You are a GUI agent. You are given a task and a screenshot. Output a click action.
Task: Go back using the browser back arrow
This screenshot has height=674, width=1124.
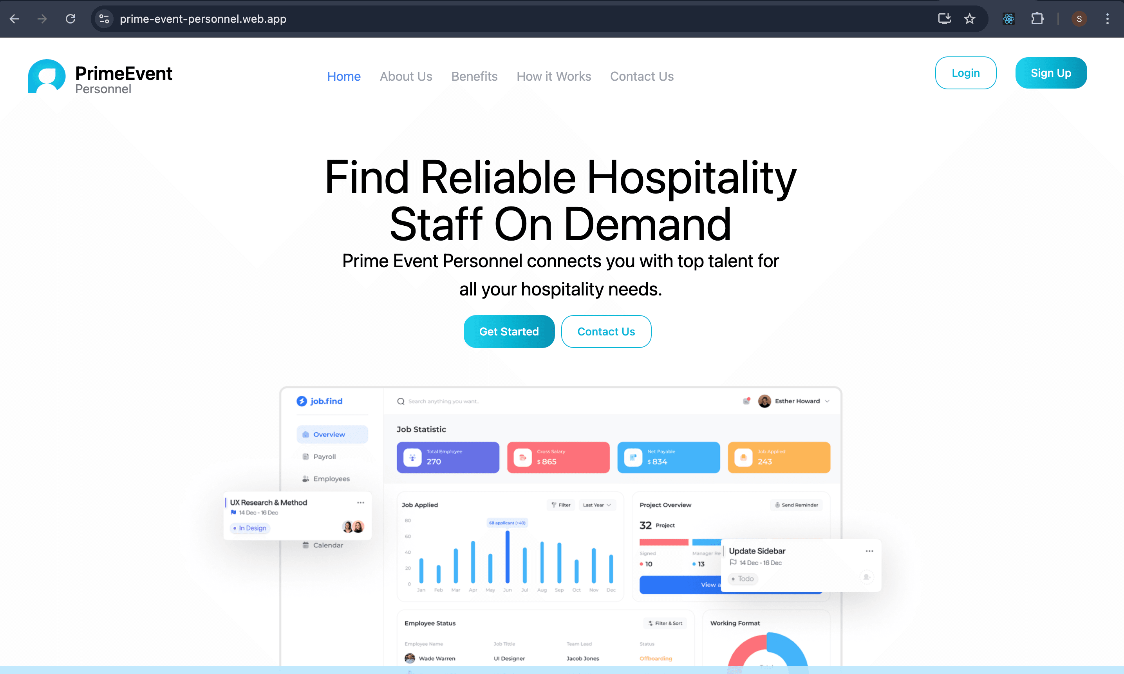(x=14, y=19)
